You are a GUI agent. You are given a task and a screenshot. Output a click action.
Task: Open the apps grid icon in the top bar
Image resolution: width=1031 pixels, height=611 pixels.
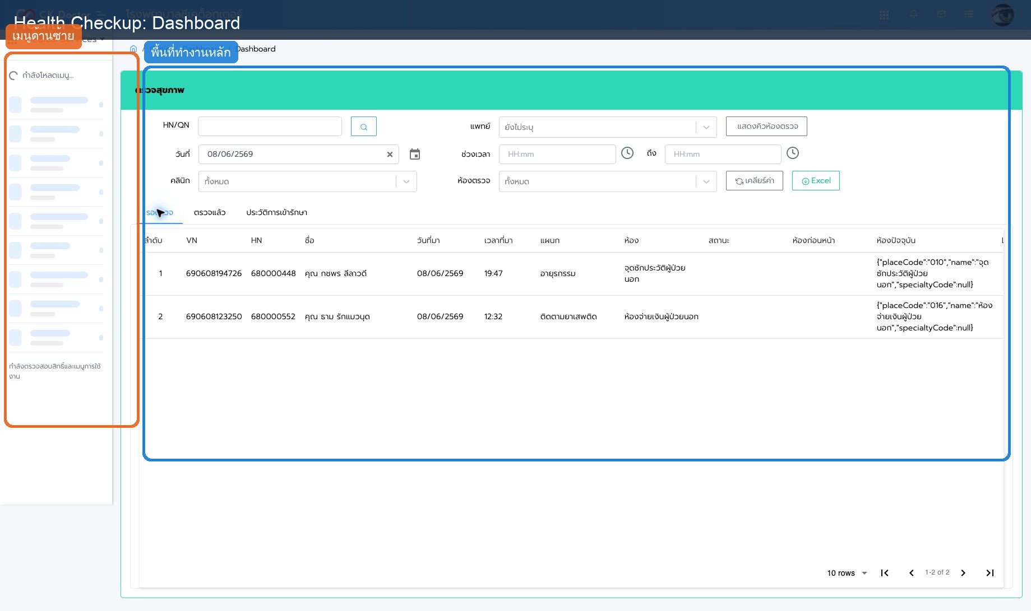pyautogui.click(x=884, y=15)
